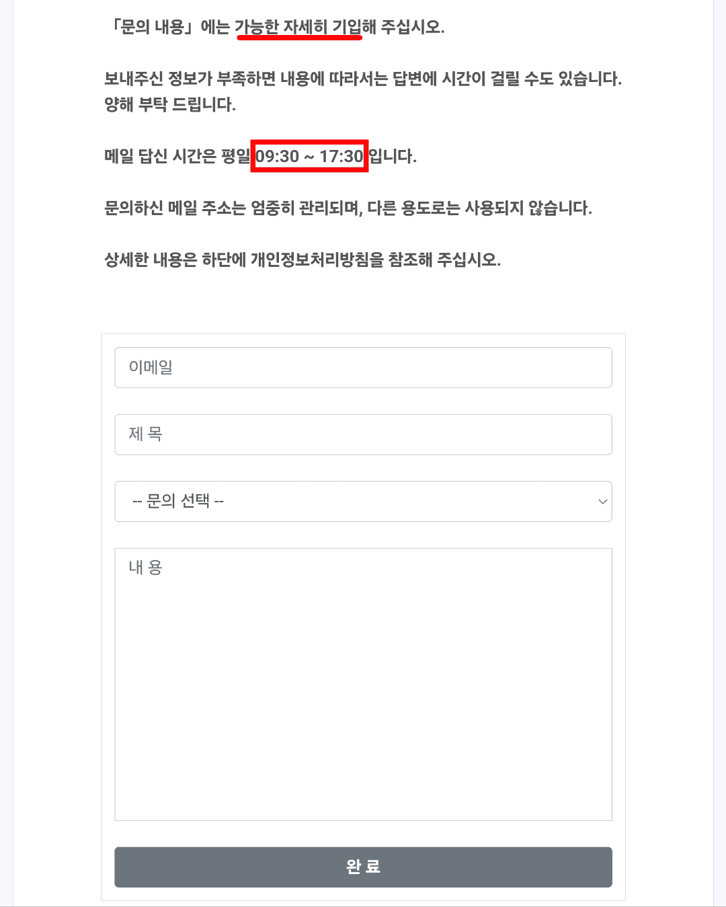Click the red-boxed 09:30 ~ 17:30 text
The height and width of the screenshot is (907, 726).
point(309,156)
